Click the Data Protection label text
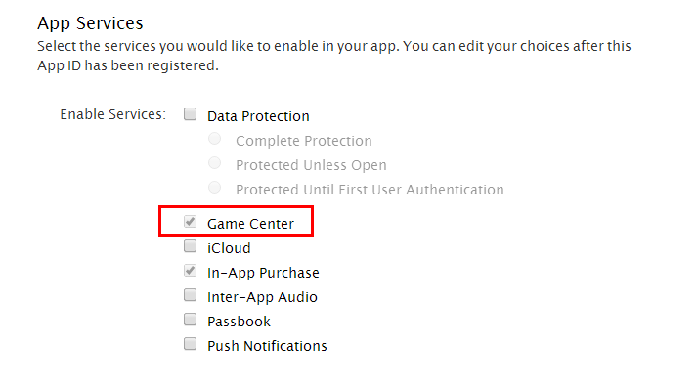Screen dimensions: 697x387 click(x=258, y=116)
